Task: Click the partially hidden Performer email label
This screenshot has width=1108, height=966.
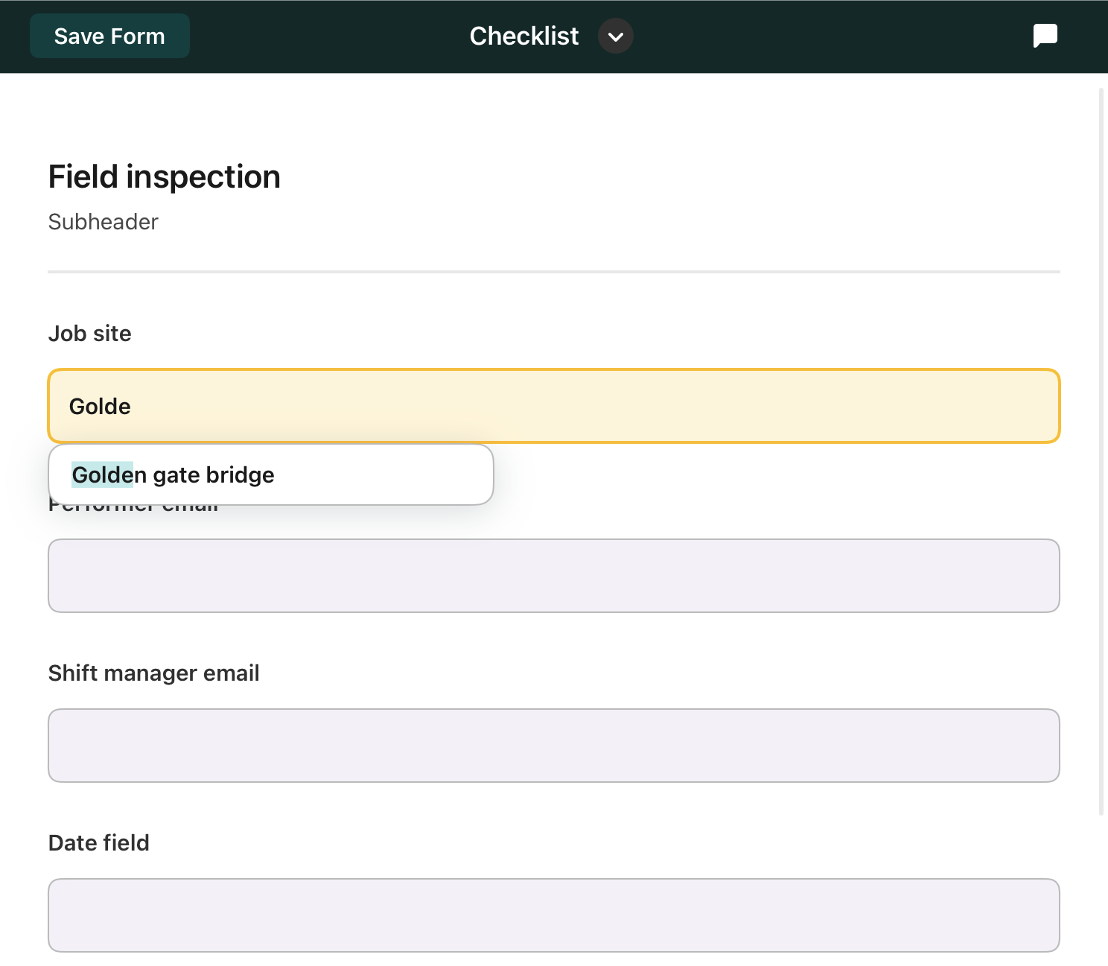Action: [134, 509]
